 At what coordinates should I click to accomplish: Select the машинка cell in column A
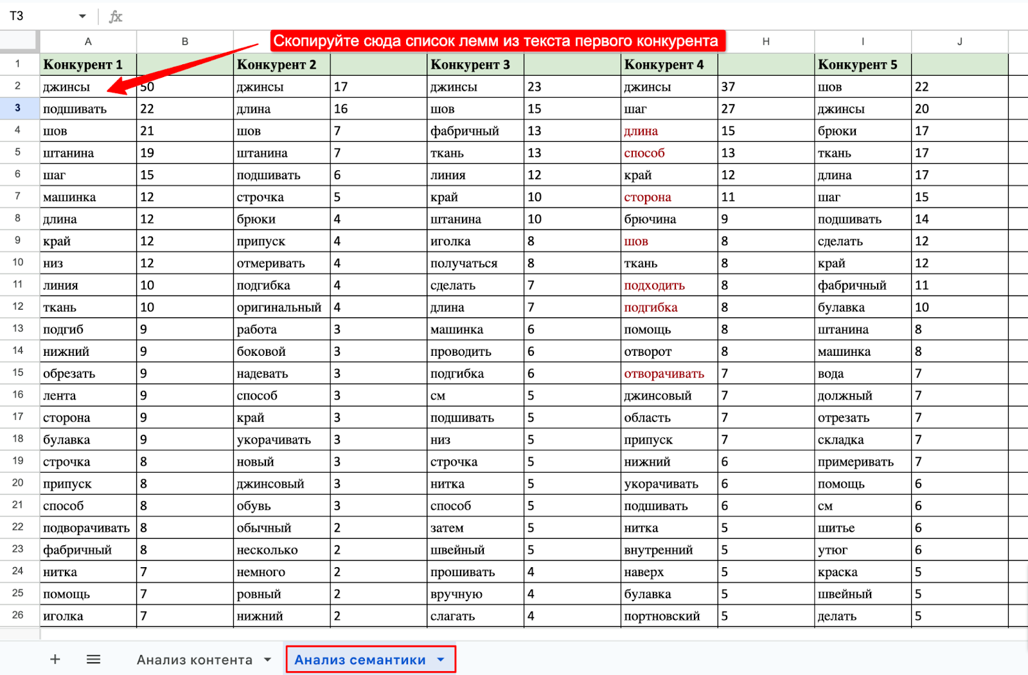(x=88, y=197)
